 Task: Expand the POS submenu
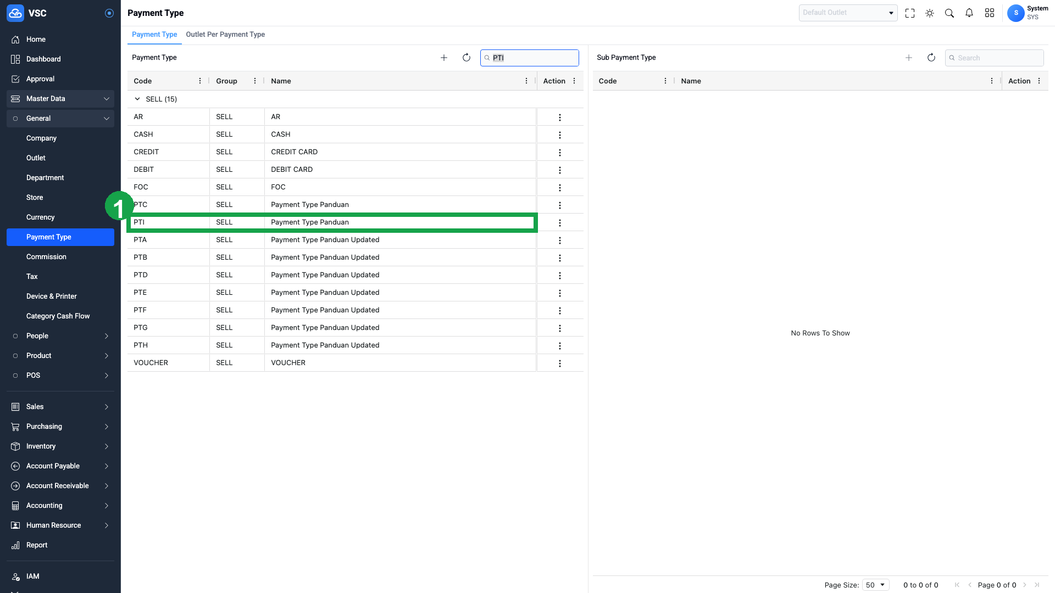coord(60,376)
